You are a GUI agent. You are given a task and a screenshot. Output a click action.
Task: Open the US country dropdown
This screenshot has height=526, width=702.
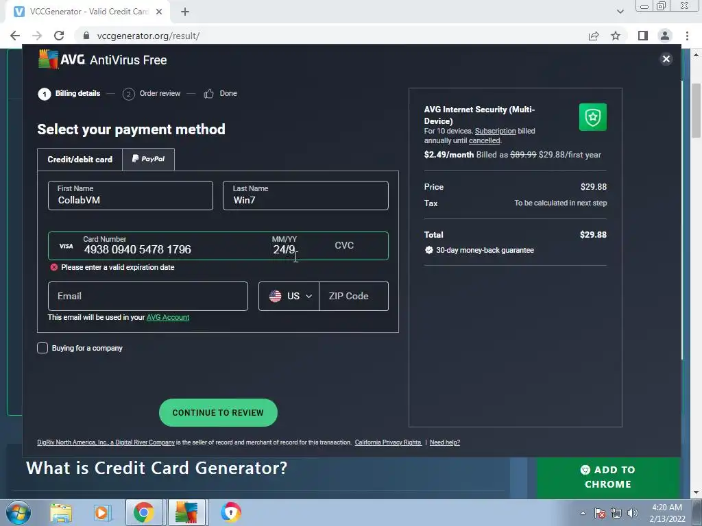coord(289,296)
